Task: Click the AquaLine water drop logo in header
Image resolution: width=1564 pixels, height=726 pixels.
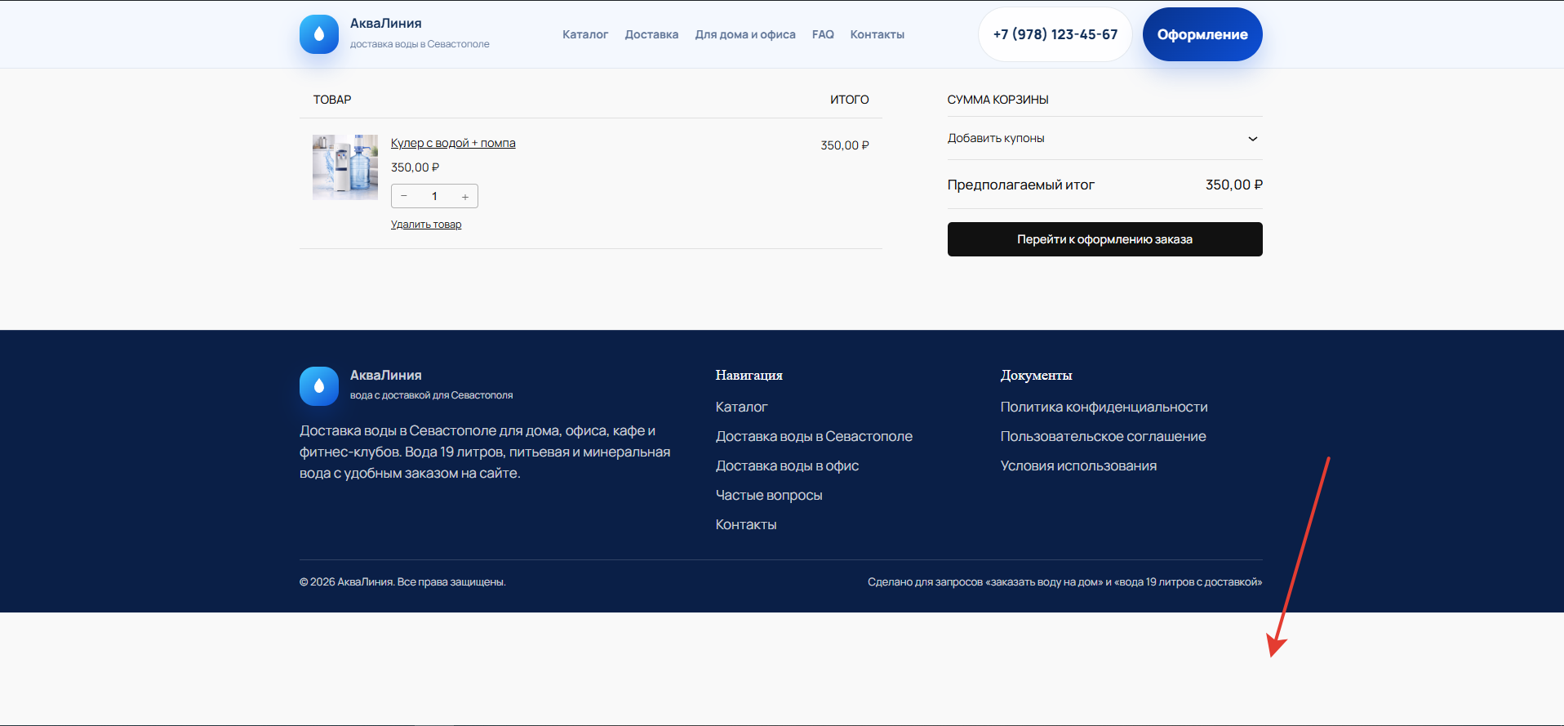Action: [319, 34]
